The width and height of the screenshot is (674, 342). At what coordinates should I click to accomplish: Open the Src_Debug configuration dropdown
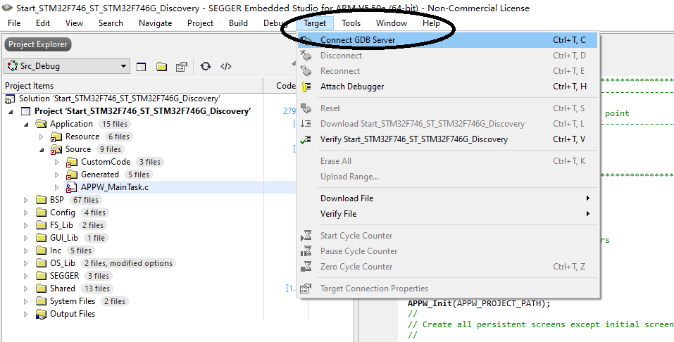point(67,66)
